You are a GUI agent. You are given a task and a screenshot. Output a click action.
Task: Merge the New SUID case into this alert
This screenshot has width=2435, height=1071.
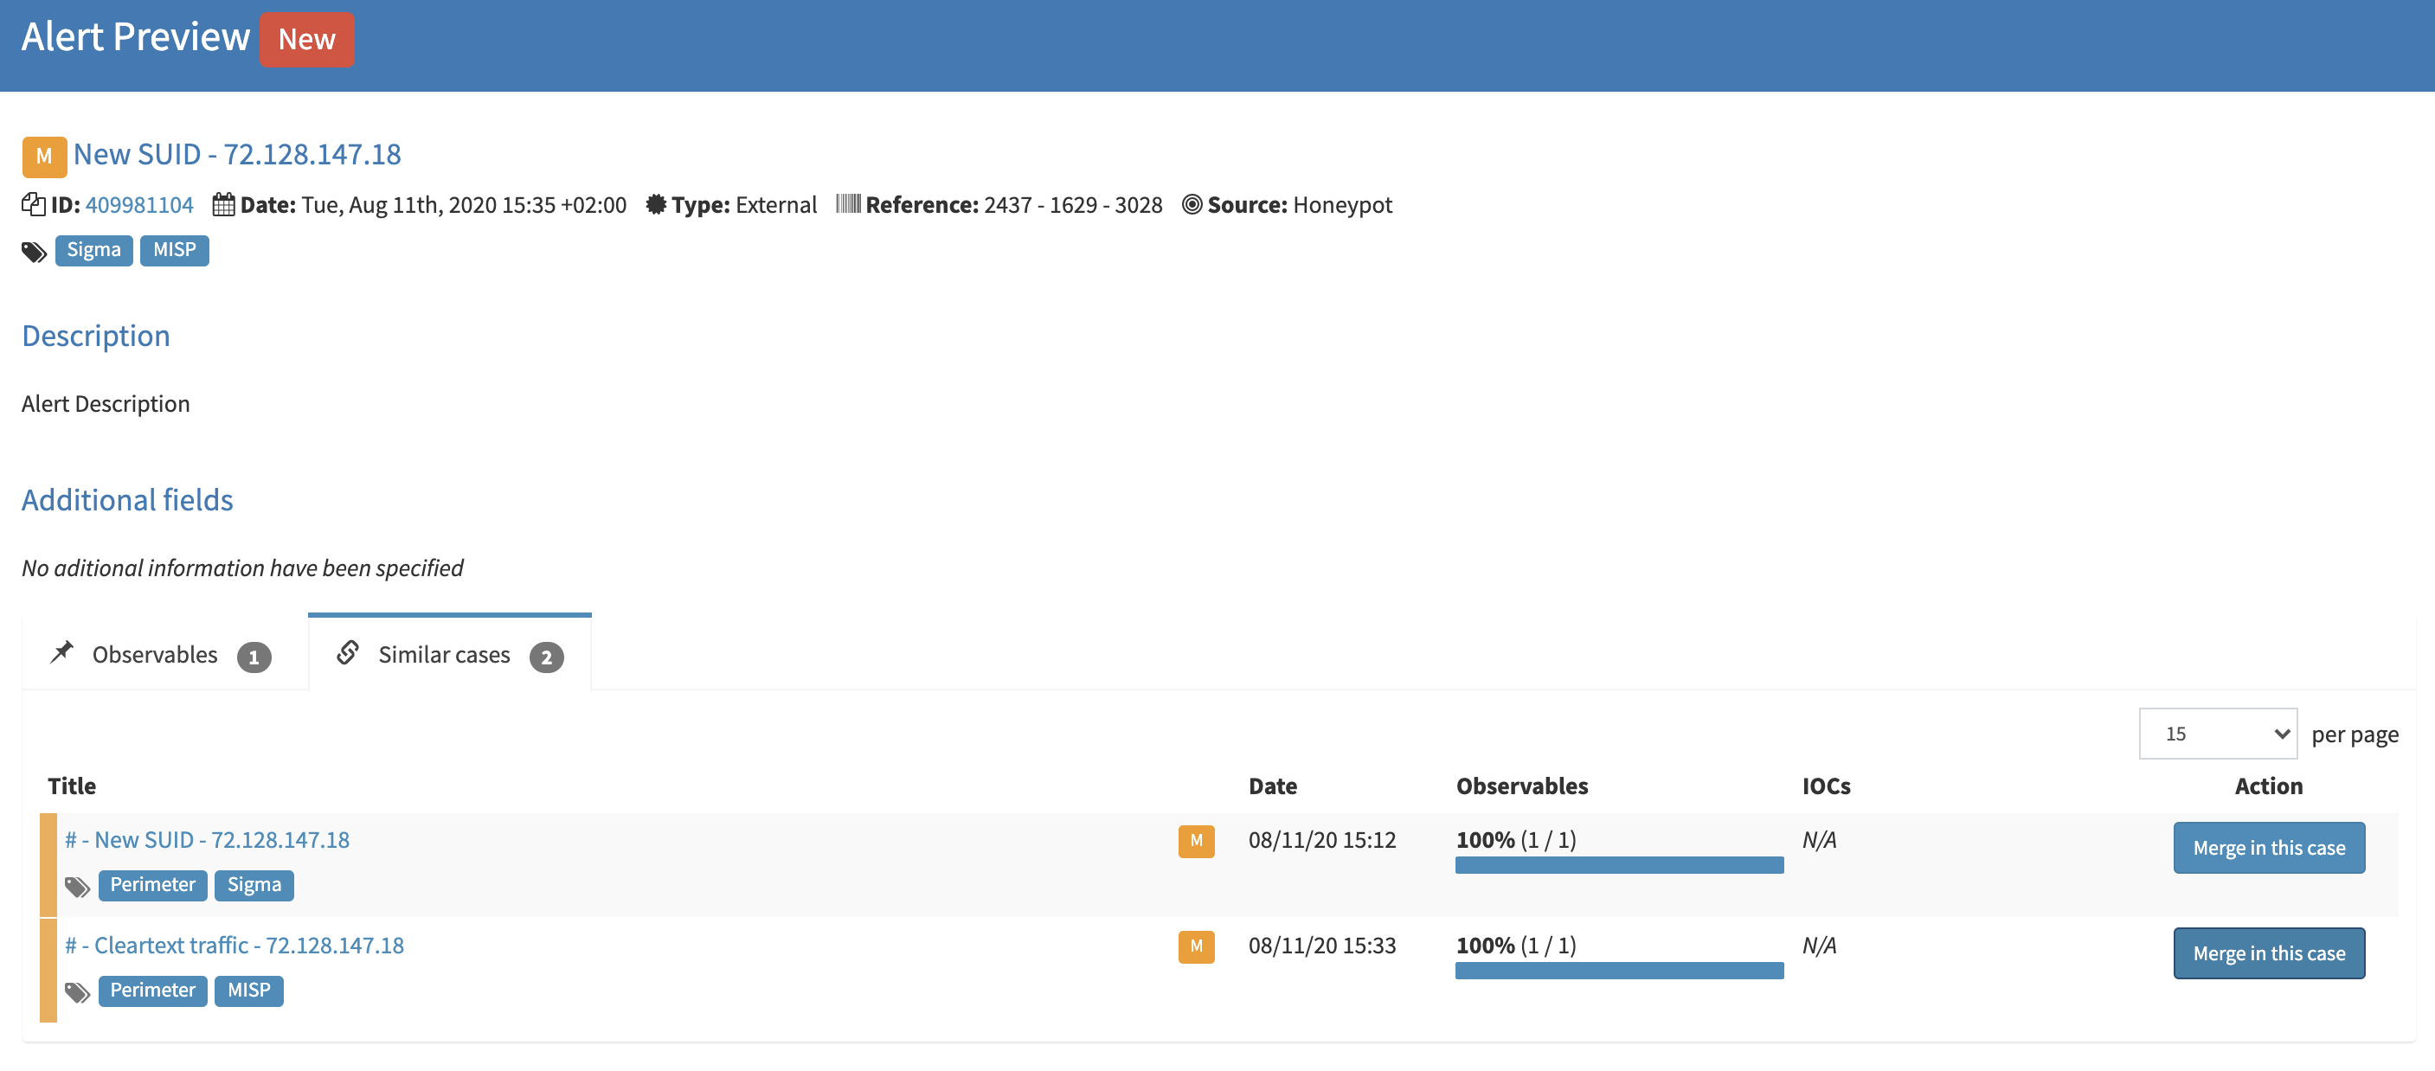(2269, 848)
